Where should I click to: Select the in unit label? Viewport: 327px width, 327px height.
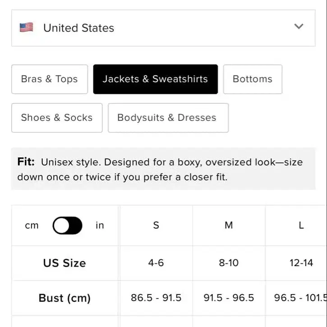pyautogui.click(x=100, y=226)
